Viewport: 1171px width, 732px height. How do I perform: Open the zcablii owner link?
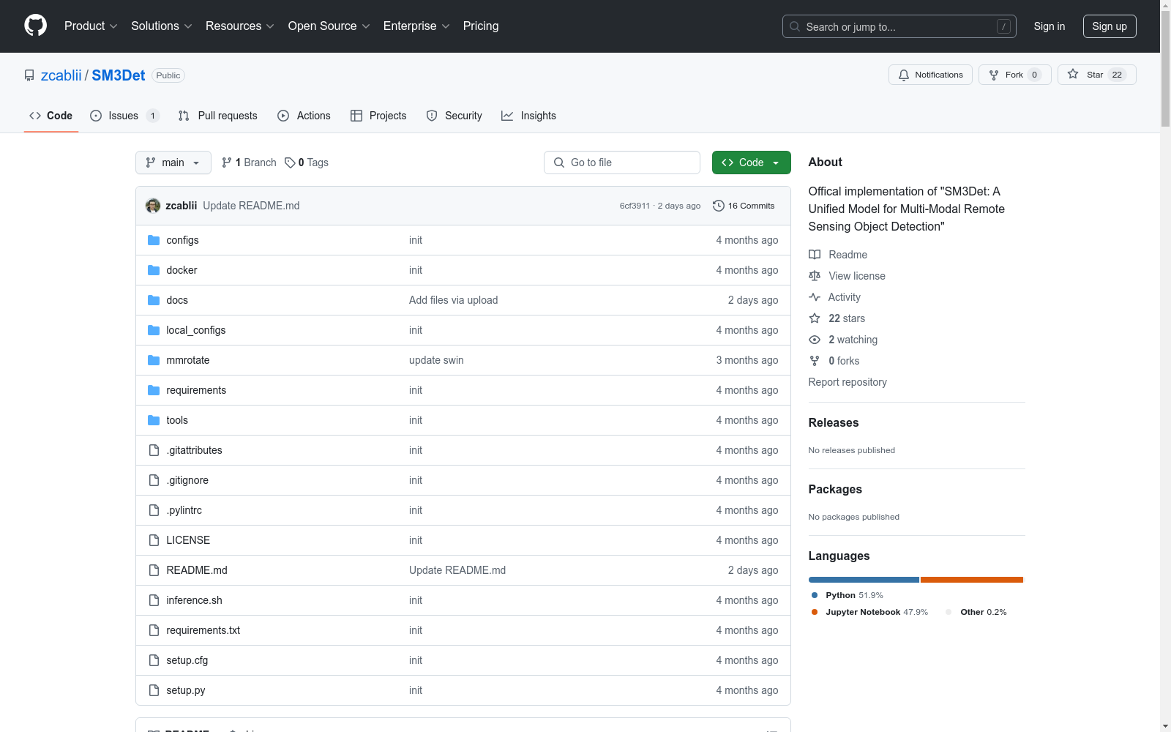[x=61, y=75]
